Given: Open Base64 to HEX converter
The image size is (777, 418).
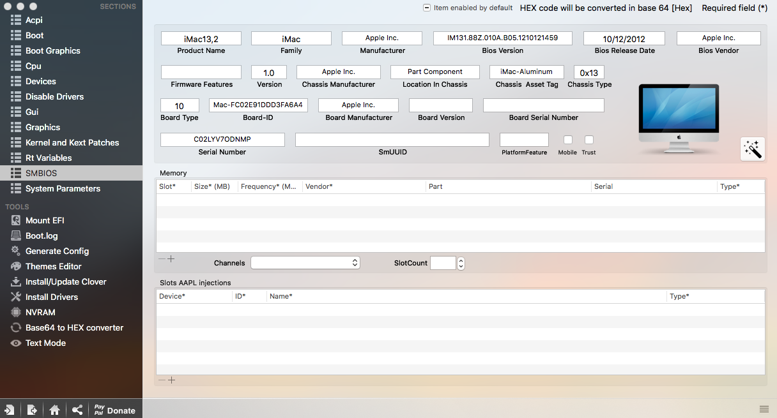Looking at the screenshot, I should 71,327.
